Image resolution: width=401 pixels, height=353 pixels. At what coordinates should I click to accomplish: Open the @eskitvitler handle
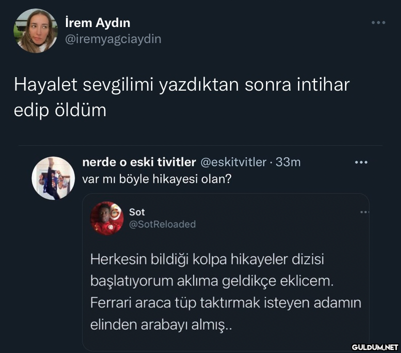tap(233, 162)
